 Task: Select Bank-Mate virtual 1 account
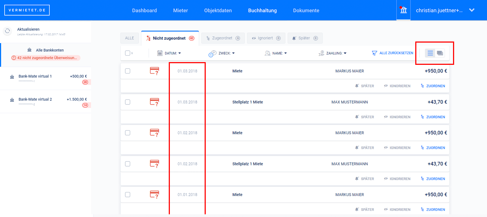[x=46, y=78]
